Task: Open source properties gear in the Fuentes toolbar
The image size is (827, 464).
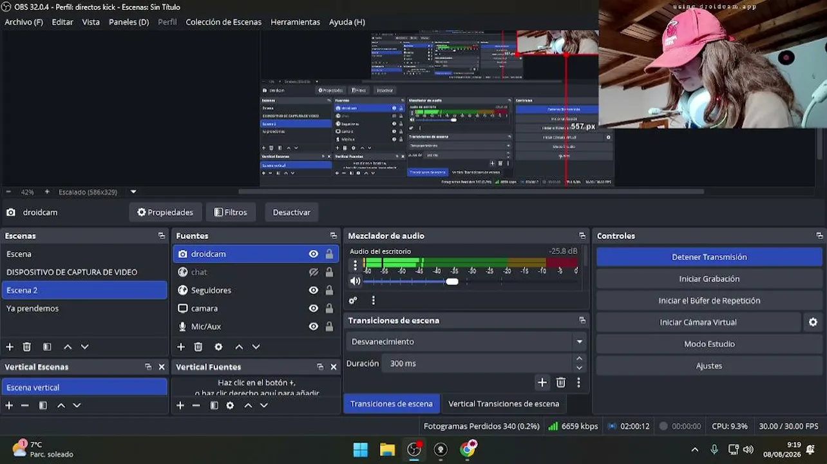Action: [x=218, y=347]
